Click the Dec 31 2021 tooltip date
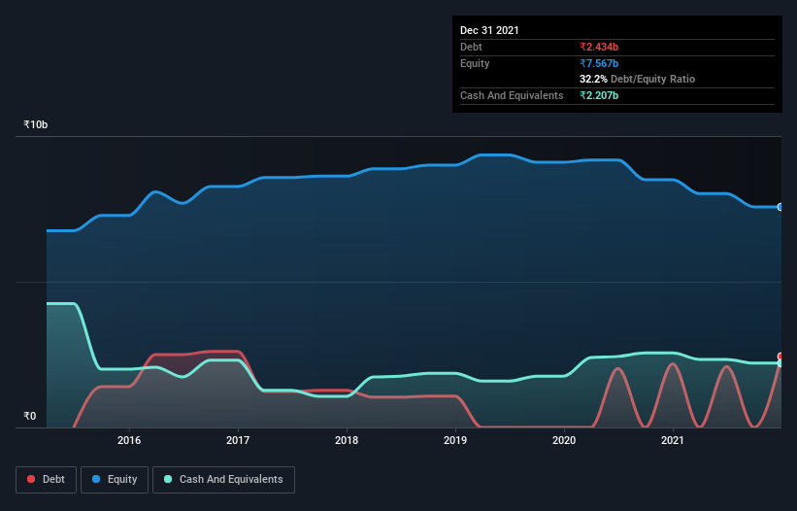Image resolution: width=797 pixels, height=511 pixels. [489, 30]
